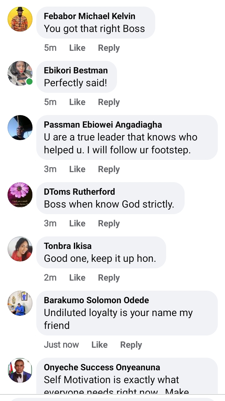This screenshot has height=401, width=225.
Task: Like Febabor Michael Kelvin's comment
Action: tap(77, 48)
